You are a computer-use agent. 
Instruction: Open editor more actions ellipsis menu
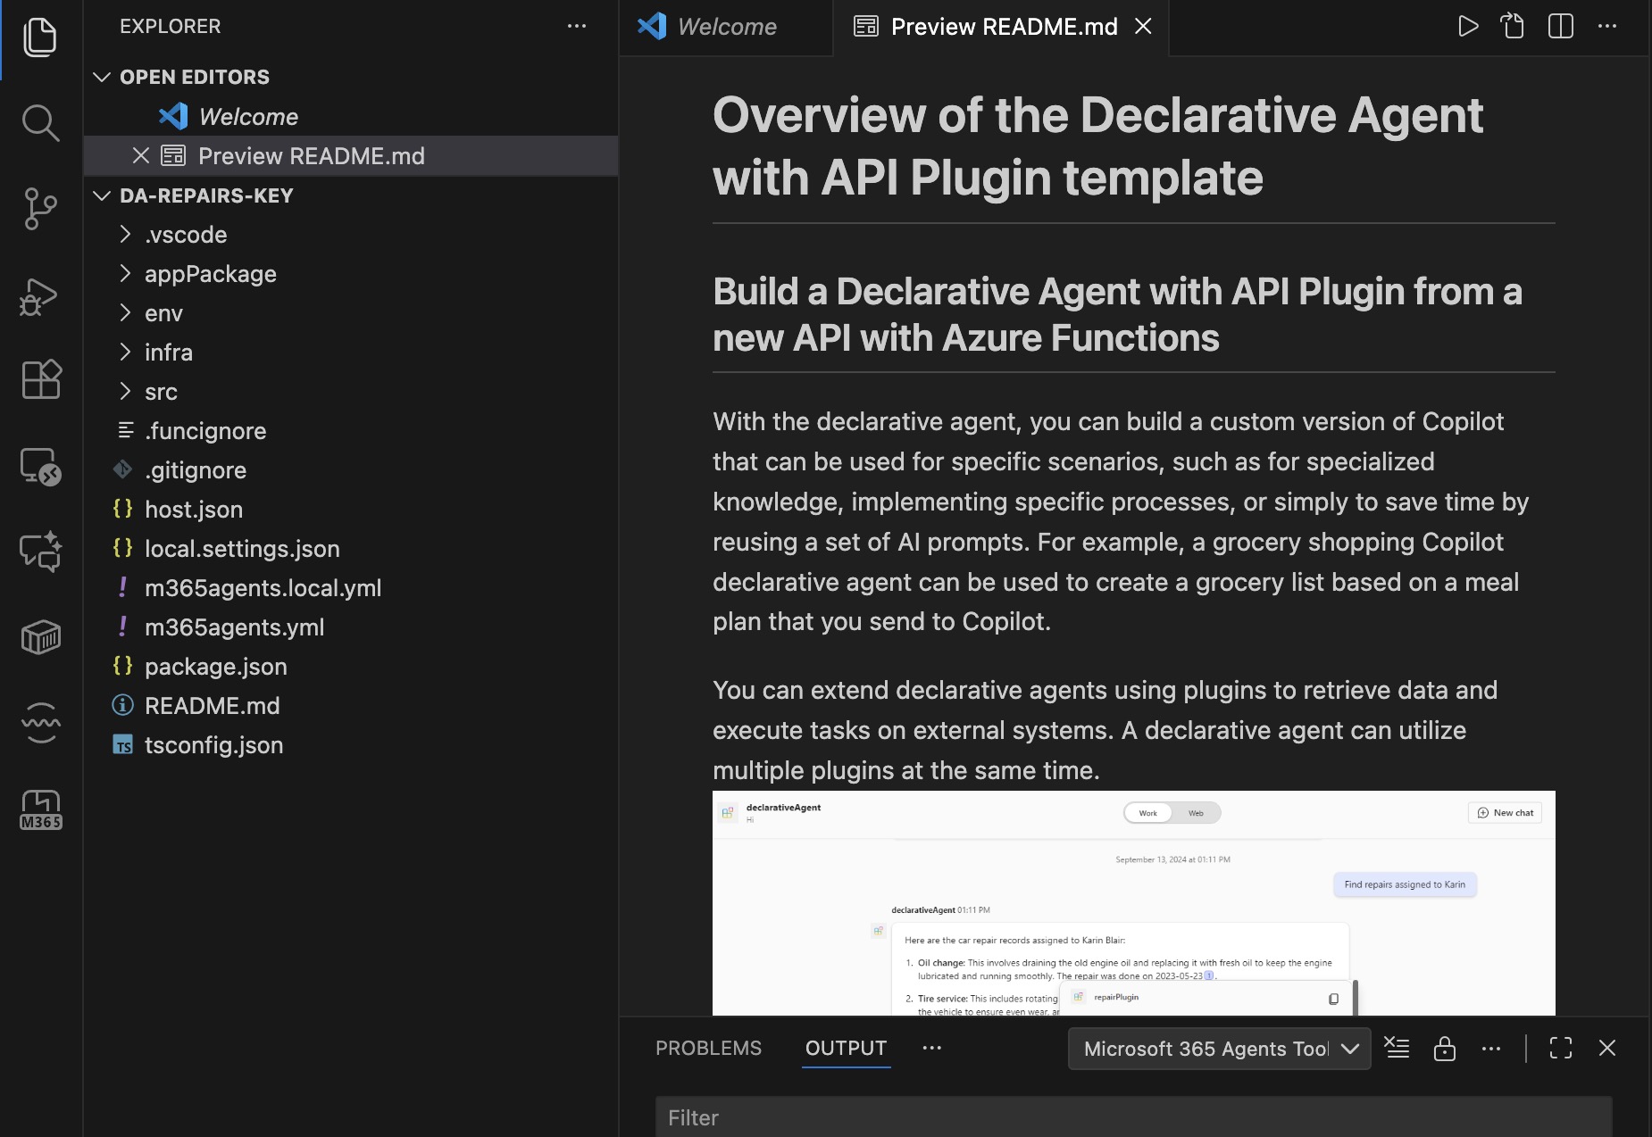1607,26
